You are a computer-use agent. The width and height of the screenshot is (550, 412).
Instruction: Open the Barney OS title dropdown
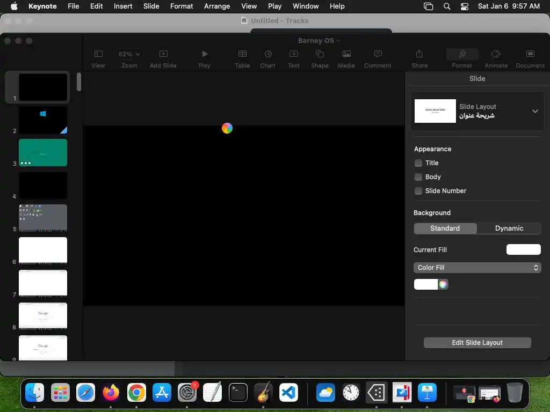click(319, 41)
